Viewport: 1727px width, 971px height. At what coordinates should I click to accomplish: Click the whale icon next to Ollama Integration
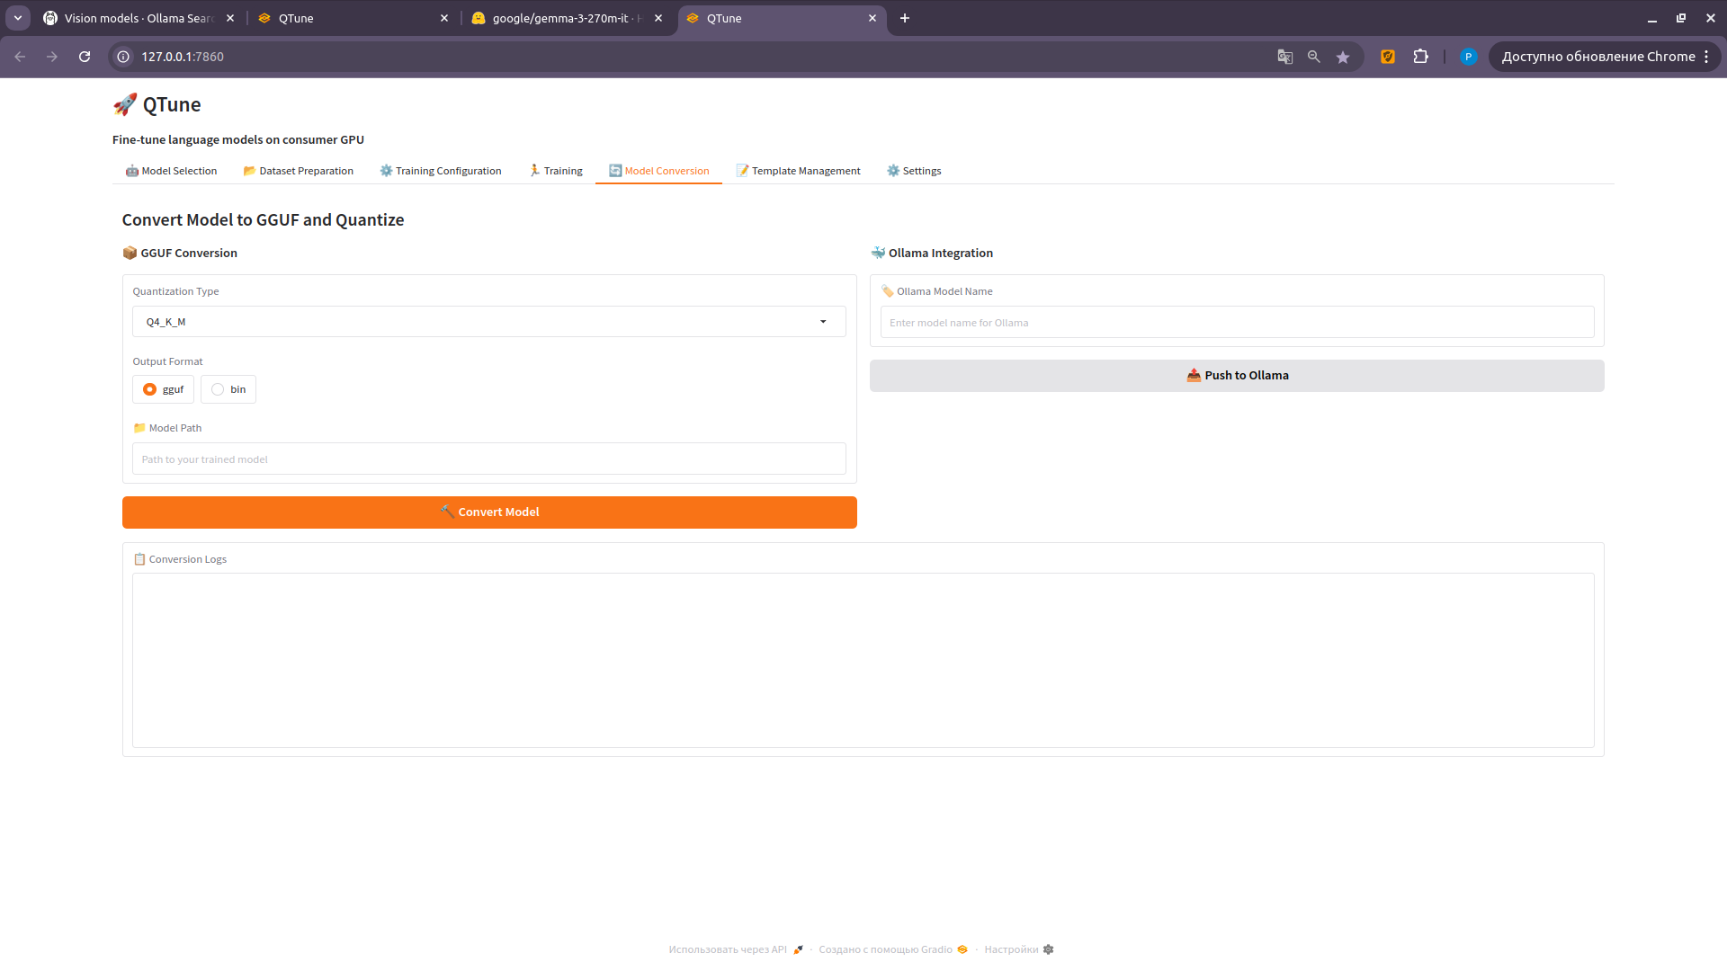(x=878, y=253)
